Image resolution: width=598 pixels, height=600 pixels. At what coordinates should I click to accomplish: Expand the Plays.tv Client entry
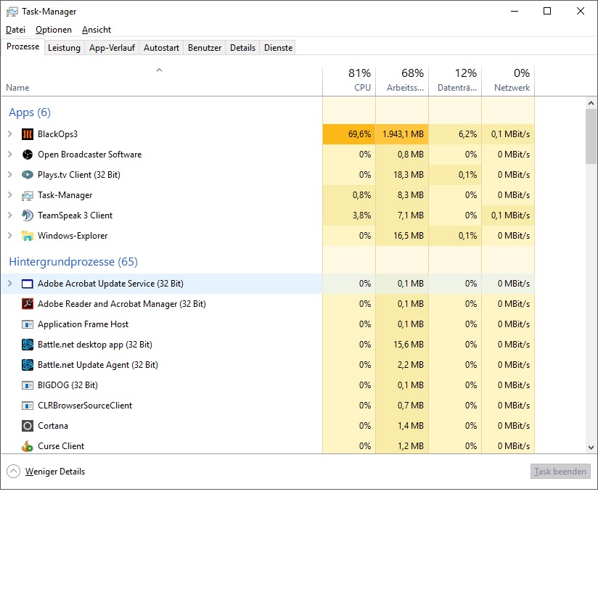[x=10, y=175]
